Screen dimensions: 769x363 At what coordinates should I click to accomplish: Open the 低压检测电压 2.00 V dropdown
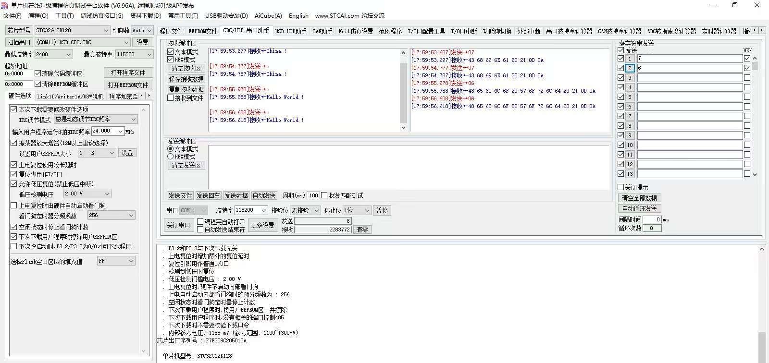[87, 194]
